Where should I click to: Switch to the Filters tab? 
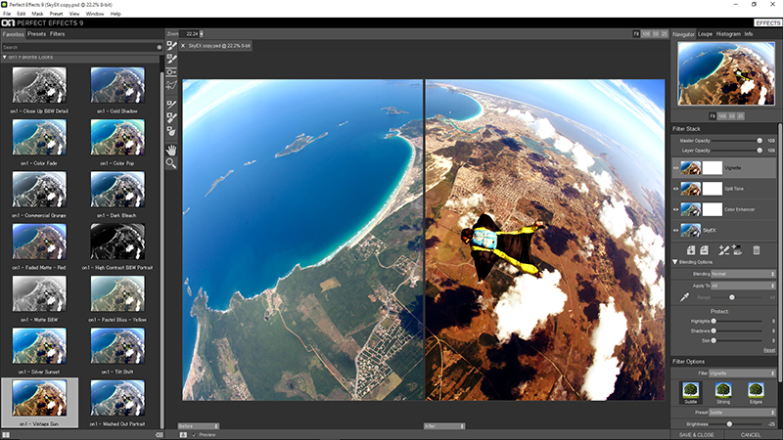point(57,34)
